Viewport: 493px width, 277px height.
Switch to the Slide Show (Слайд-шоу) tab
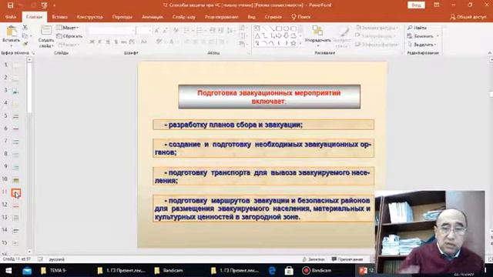[183, 17]
